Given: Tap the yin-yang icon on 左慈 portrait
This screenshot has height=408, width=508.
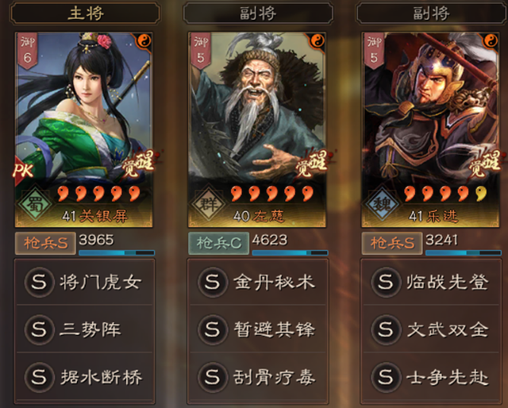Looking at the screenshot, I should [x=317, y=40].
